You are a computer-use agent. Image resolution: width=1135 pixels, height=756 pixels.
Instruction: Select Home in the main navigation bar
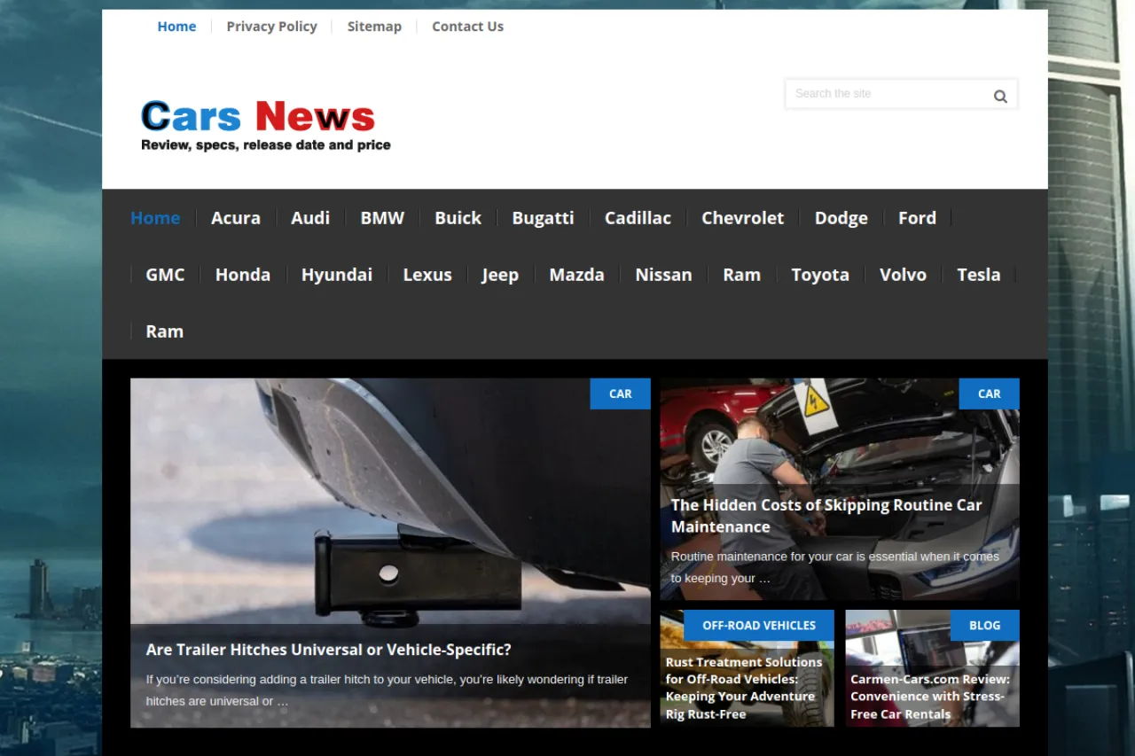[x=155, y=218]
